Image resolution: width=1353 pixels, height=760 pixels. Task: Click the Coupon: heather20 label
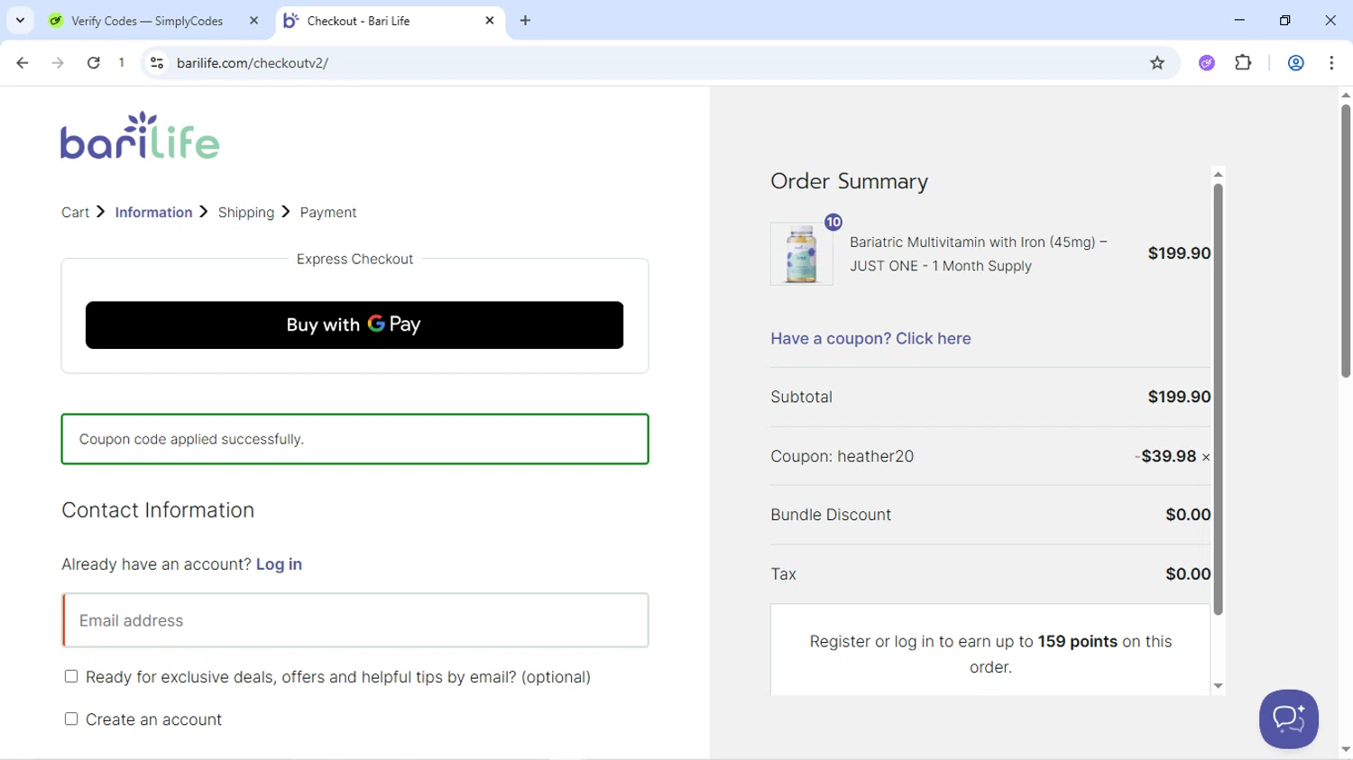[x=842, y=456]
